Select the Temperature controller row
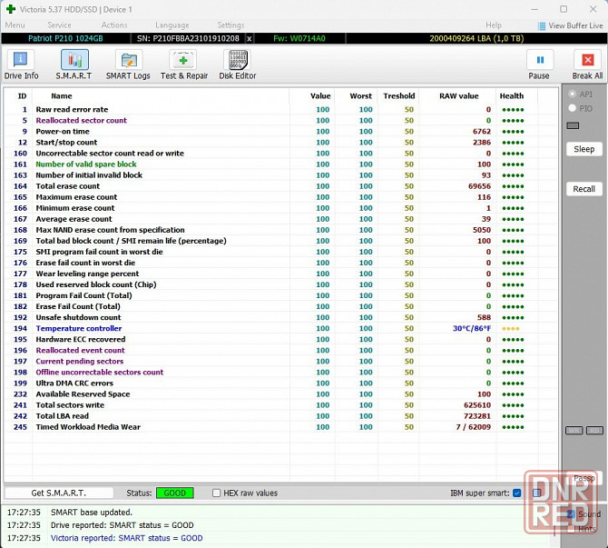The height and width of the screenshot is (548, 608). tap(78, 328)
